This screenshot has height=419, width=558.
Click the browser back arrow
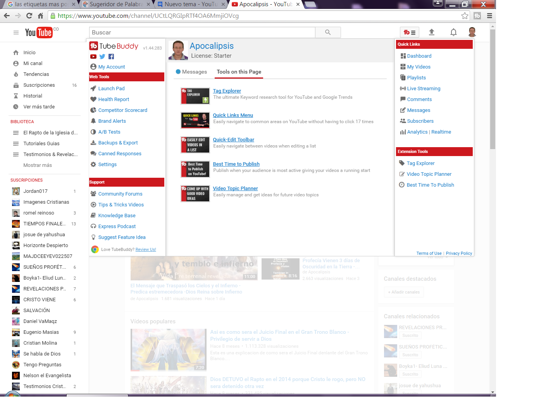(x=7, y=15)
